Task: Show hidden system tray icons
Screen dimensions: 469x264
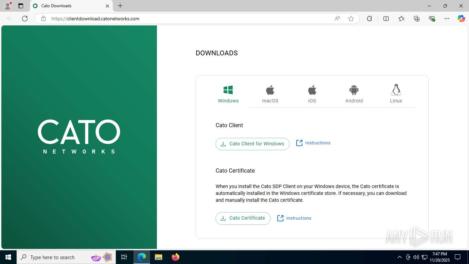Action: (x=400, y=257)
